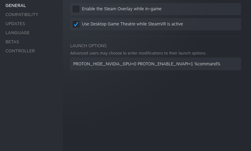Click the divider line above Launch Options

tap(155, 37)
